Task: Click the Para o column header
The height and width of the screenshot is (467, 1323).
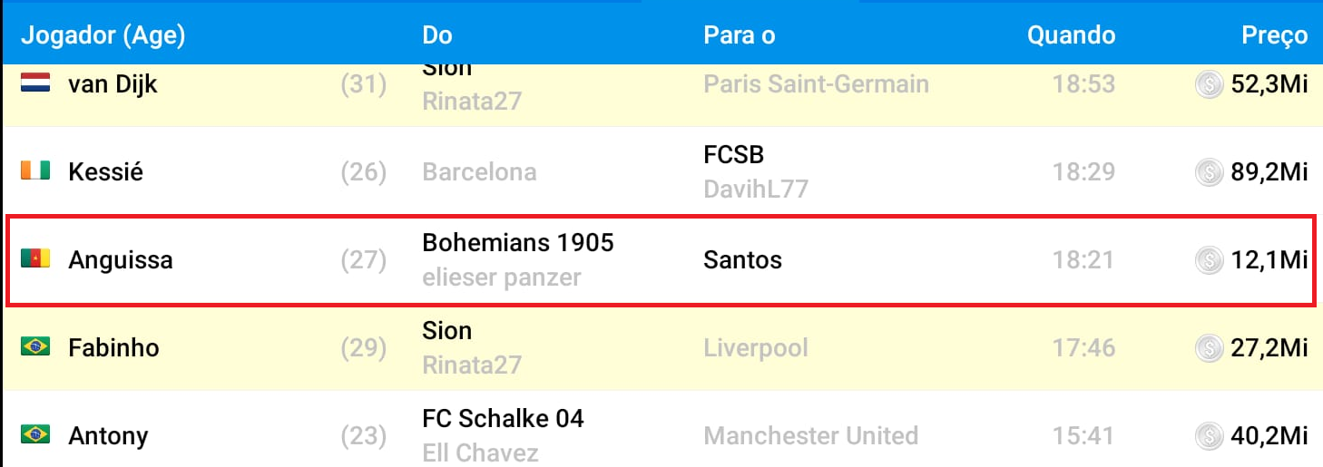Action: [739, 35]
